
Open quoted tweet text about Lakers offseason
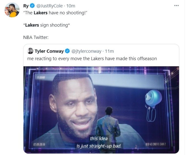pyautogui.click(x=92, y=58)
